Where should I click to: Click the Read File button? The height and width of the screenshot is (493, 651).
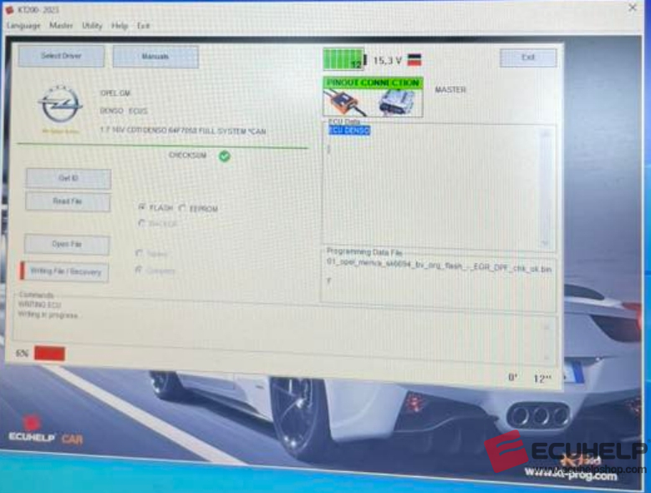[68, 201]
